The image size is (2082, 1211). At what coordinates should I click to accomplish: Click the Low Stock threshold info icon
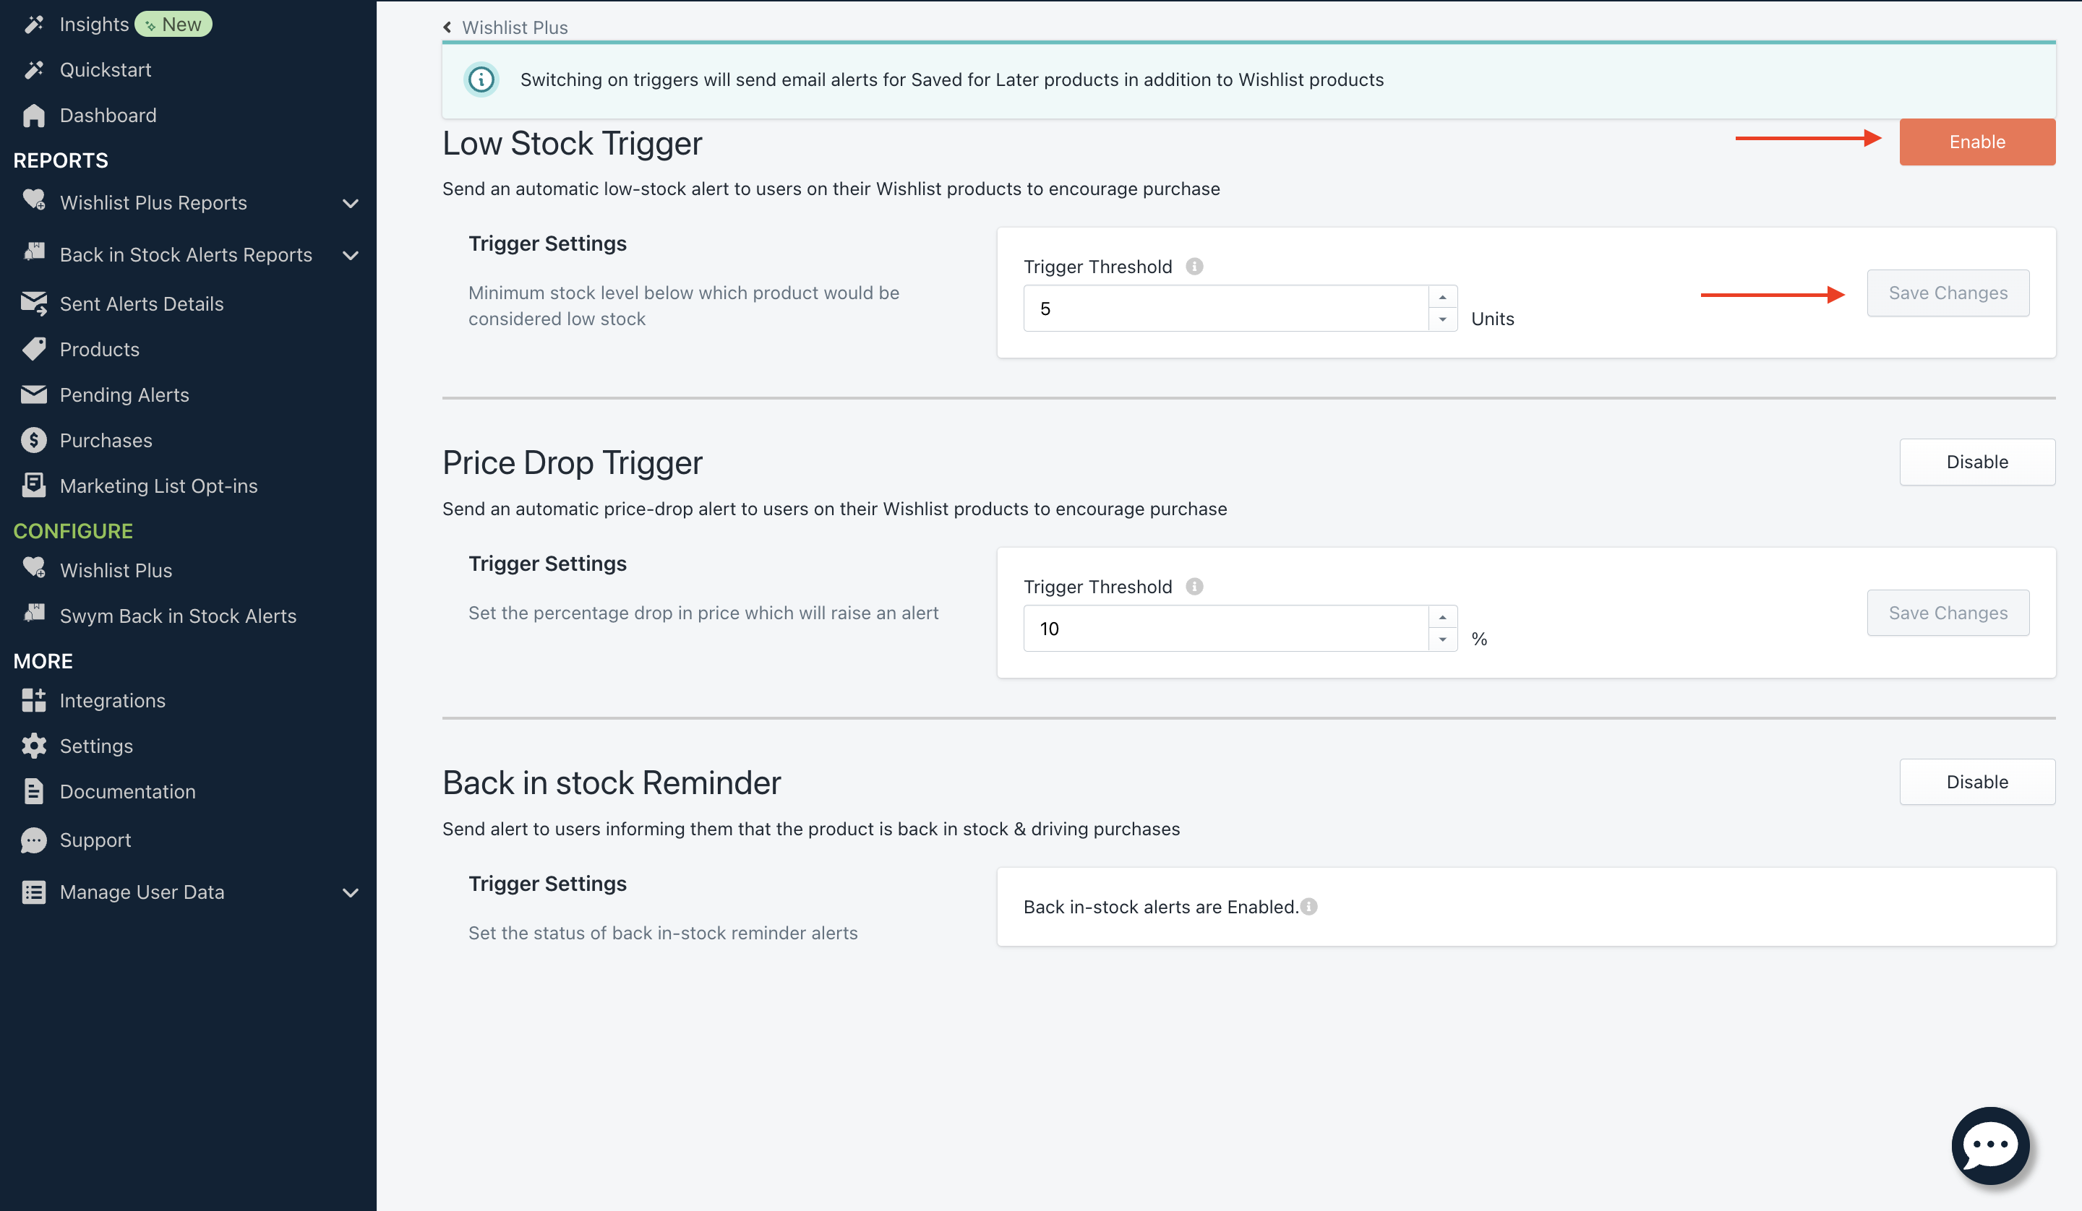click(x=1194, y=266)
